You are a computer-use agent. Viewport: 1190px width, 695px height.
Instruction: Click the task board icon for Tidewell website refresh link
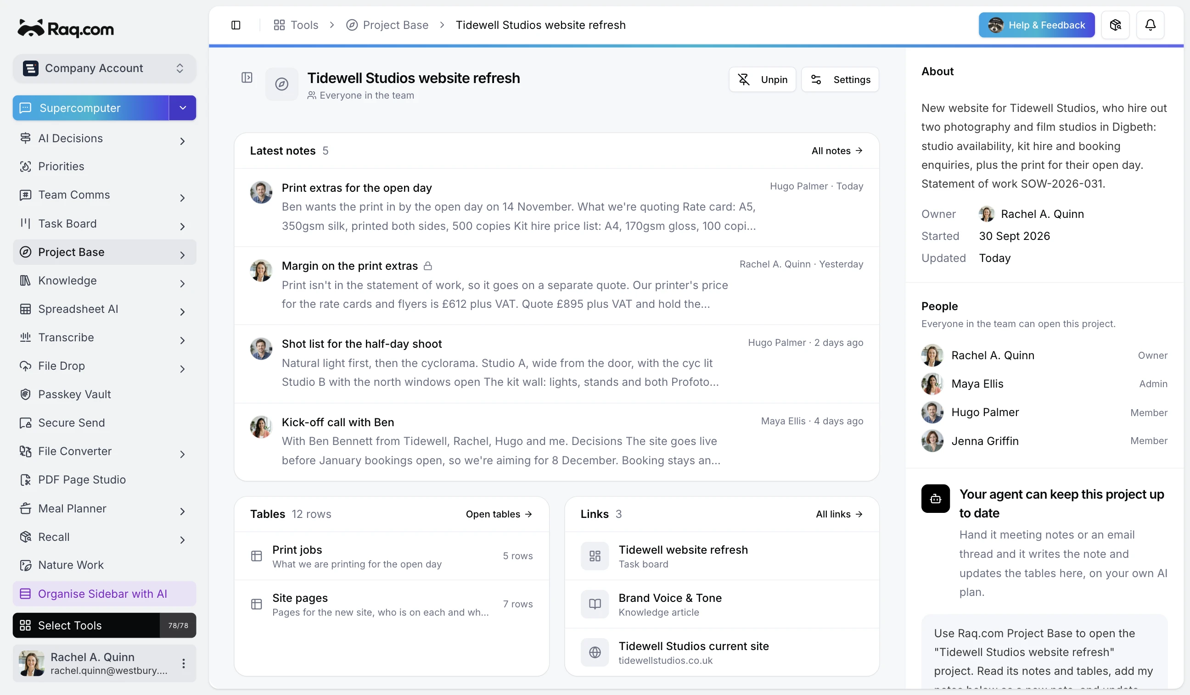(x=595, y=556)
